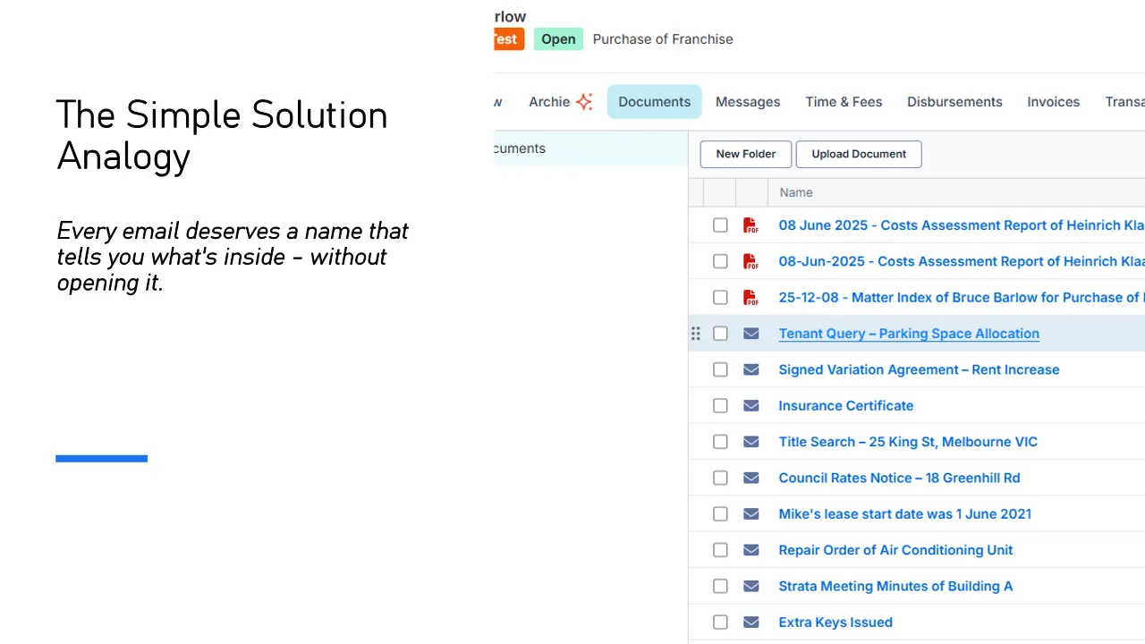Click the Archie AI sparkle icon
1145x644 pixels.
point(584,102)
